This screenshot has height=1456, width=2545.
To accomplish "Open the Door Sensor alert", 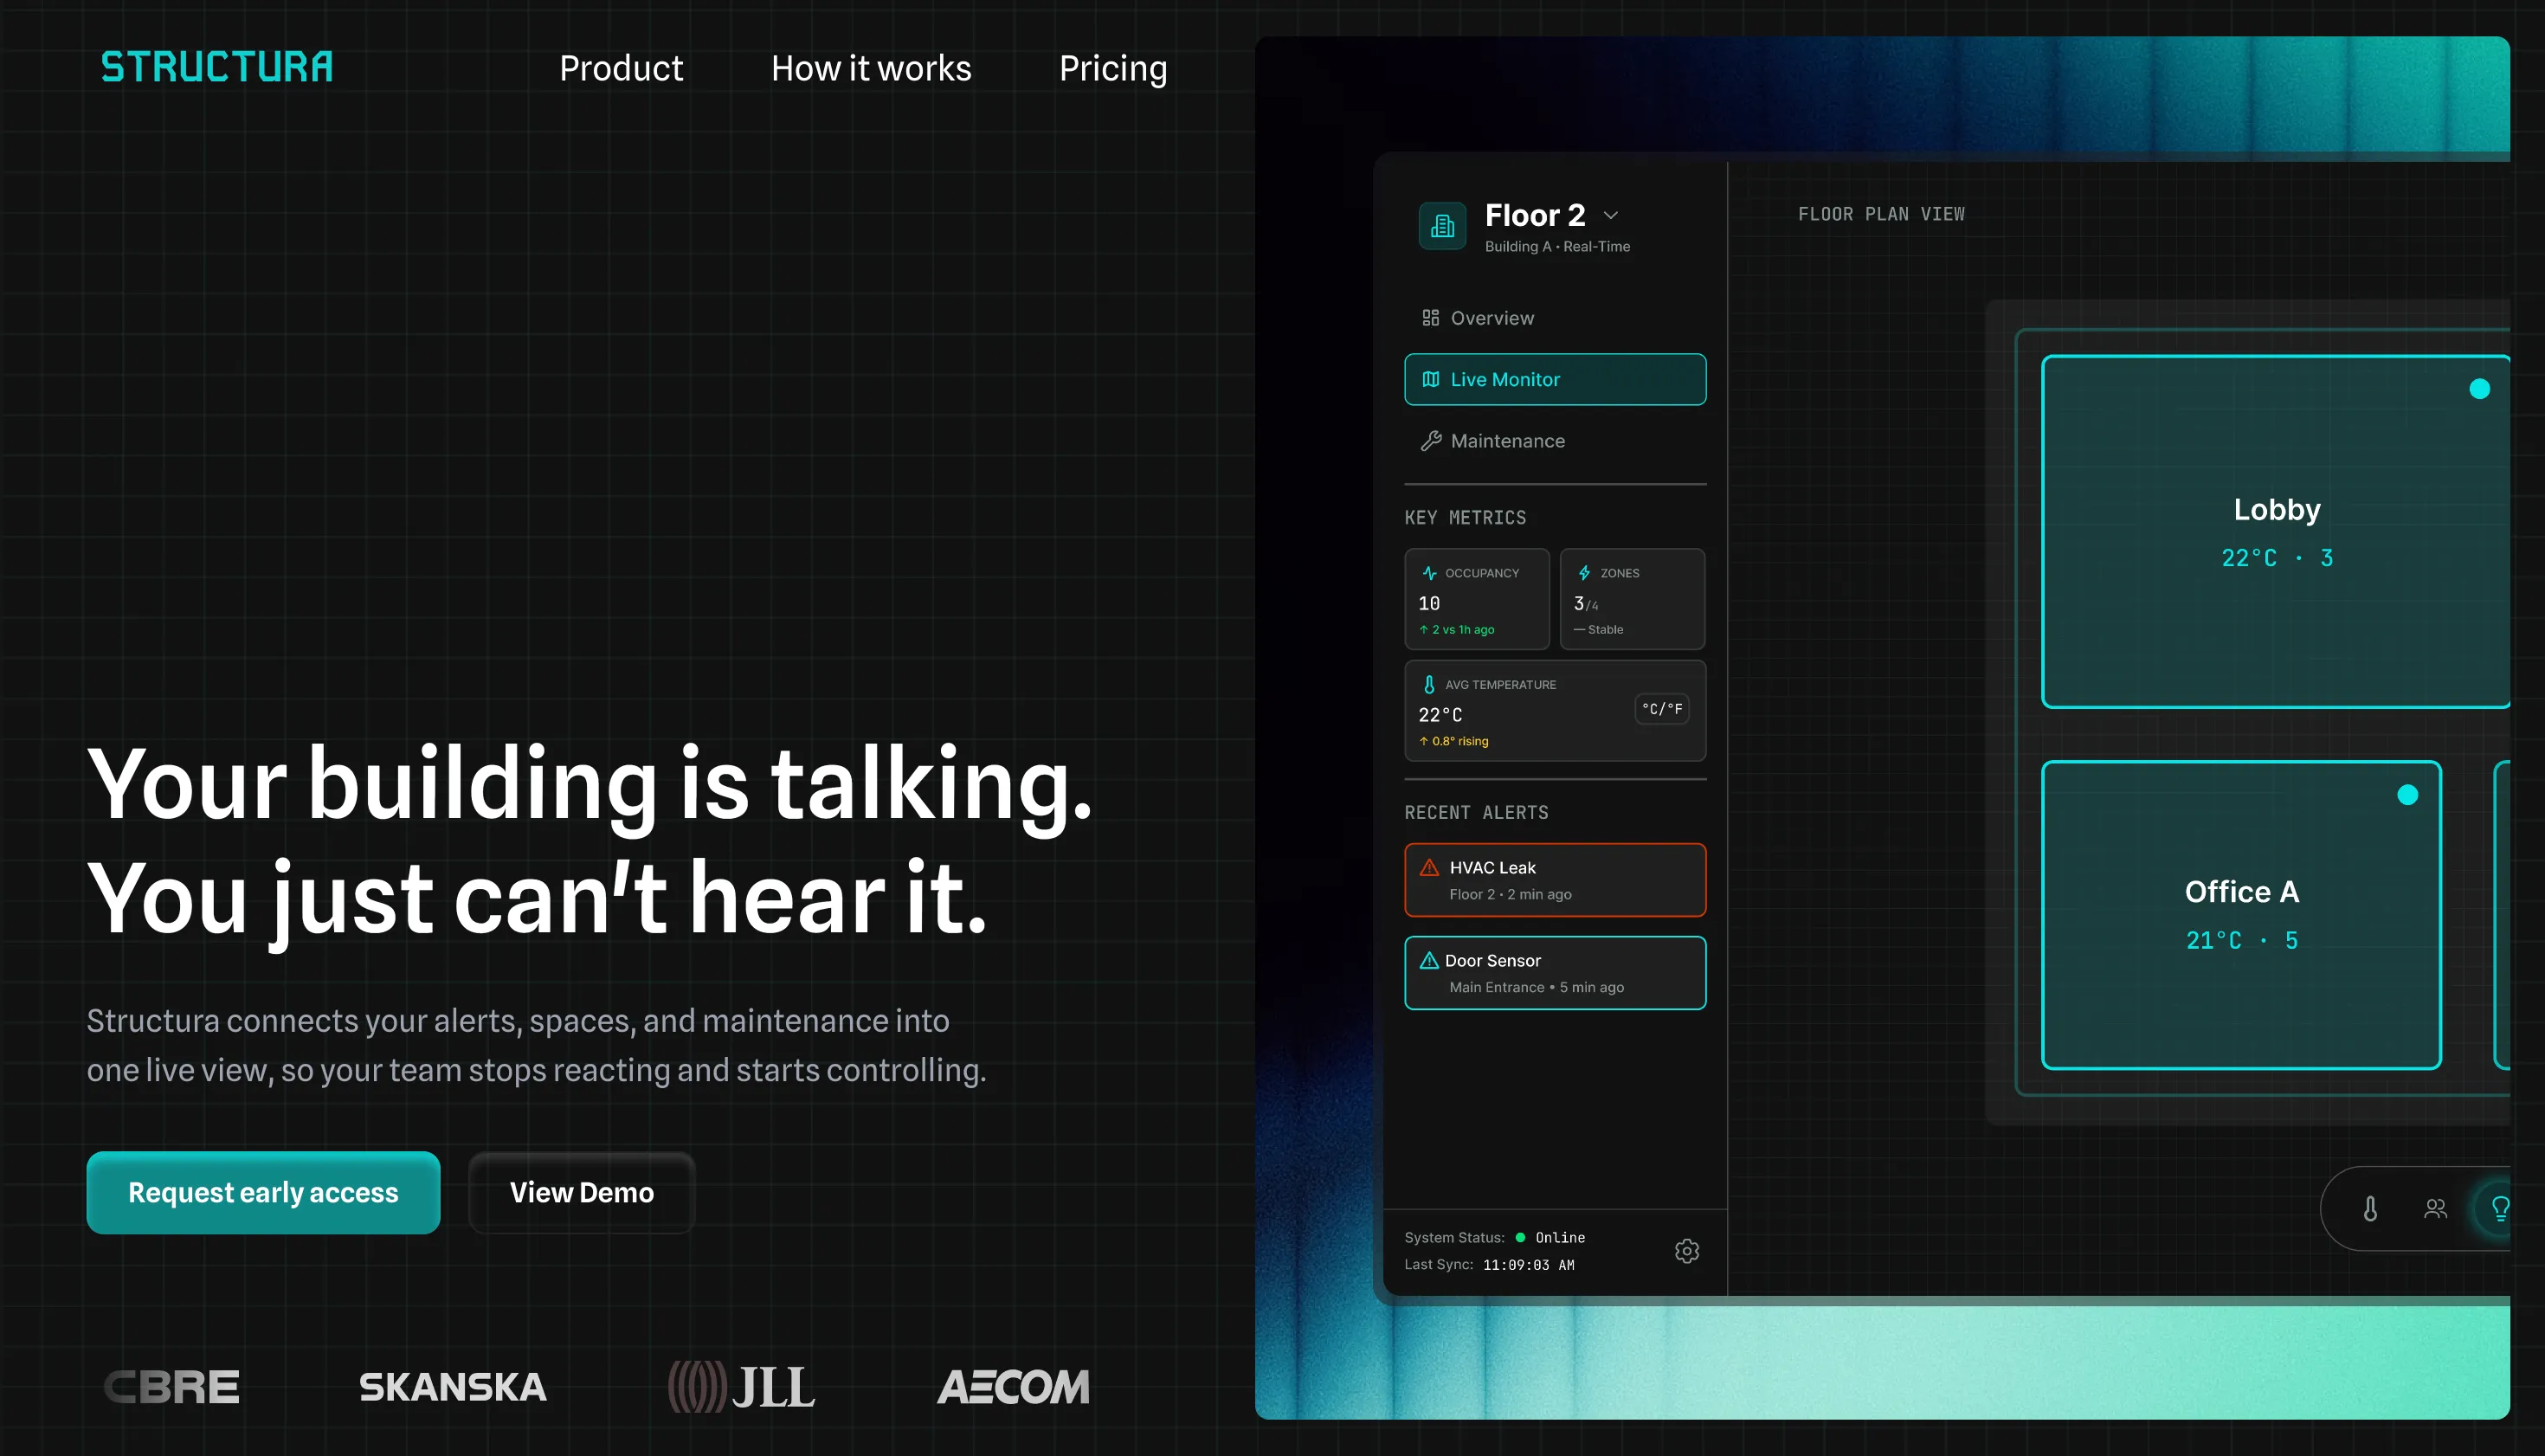I will click(1555, 973).
